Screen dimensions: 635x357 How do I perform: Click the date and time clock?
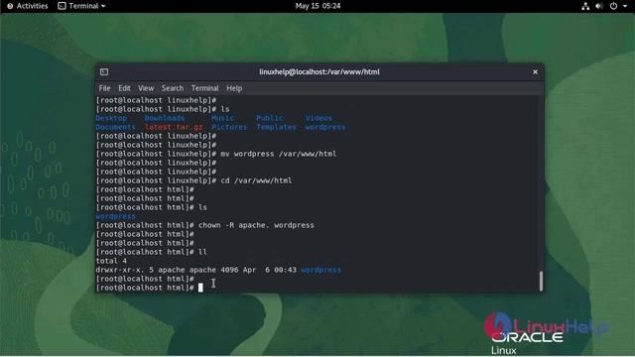[x=317, y=6]
